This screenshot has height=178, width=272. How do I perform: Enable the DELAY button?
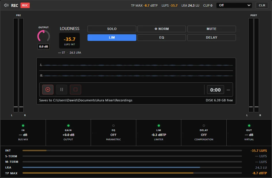(x=211, y=37)
